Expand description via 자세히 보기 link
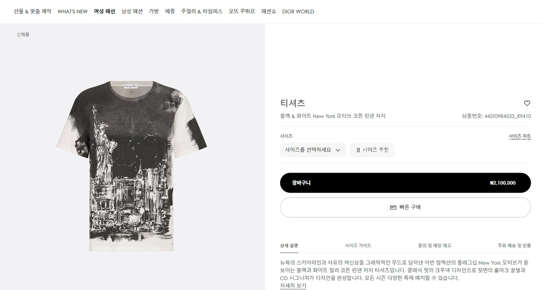543x290 pixels. (x=293, y=285)
